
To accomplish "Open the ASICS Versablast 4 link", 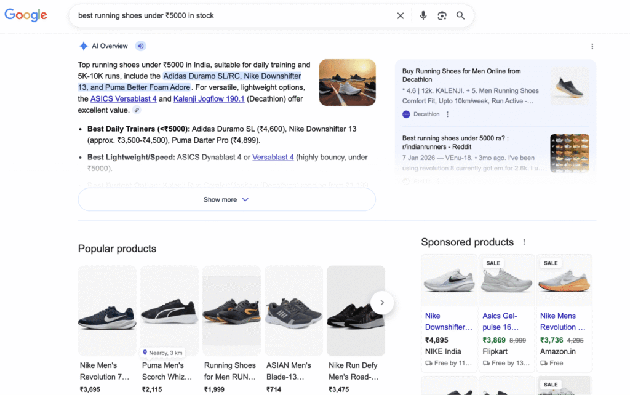I will point(123,98).
